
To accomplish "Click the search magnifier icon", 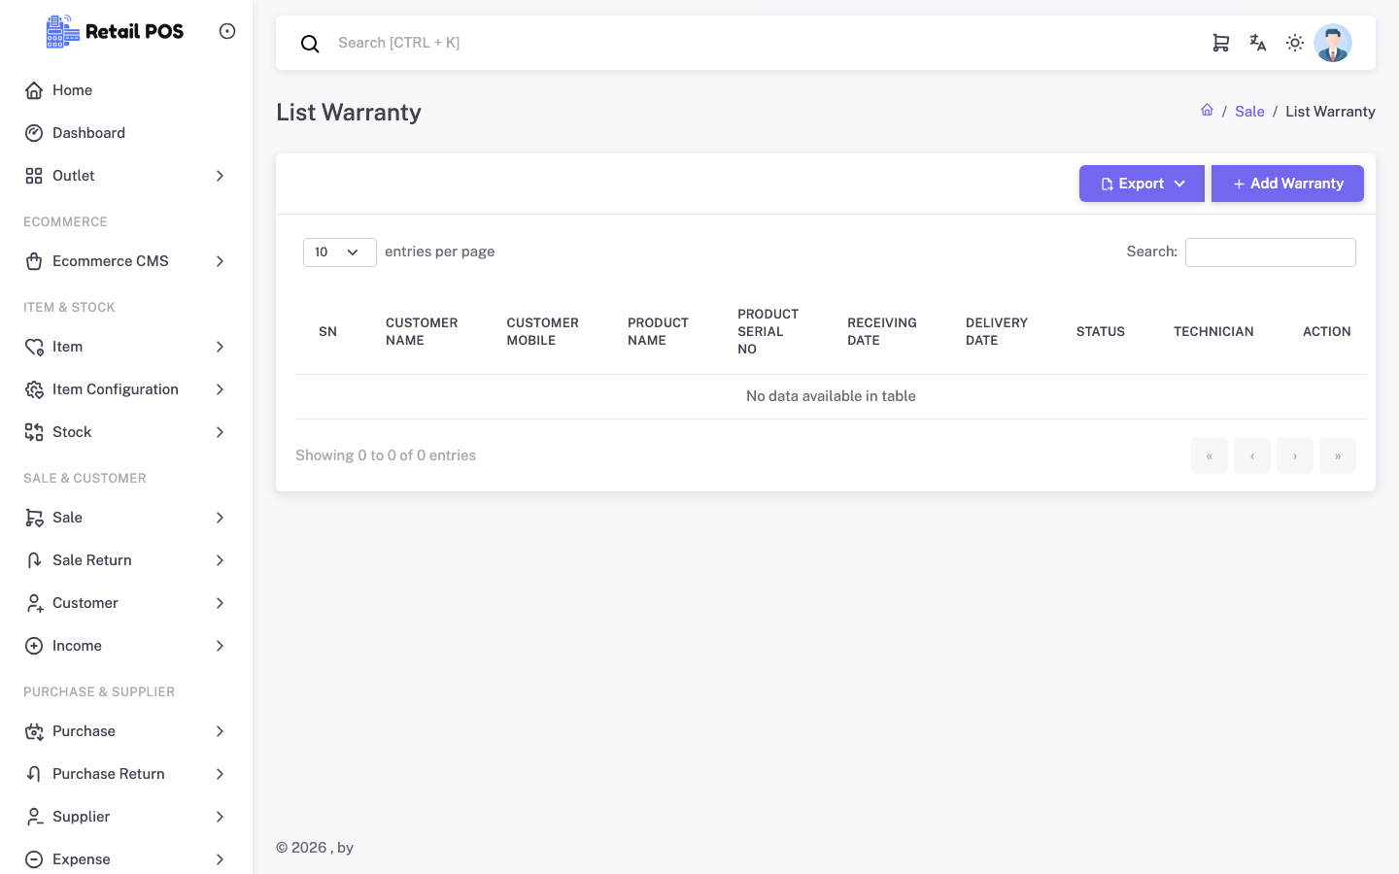I will (310, 44).
